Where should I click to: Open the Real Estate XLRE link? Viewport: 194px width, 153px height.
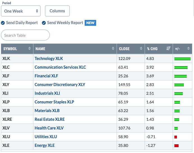(x=50, y=119)
